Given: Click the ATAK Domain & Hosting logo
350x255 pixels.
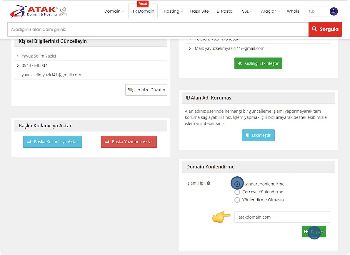Looking at the screenshot, I should click(34, 11).
